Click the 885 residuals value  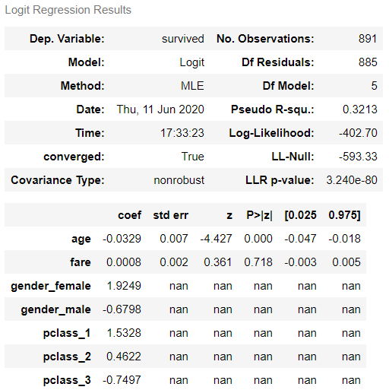point(368,62)
